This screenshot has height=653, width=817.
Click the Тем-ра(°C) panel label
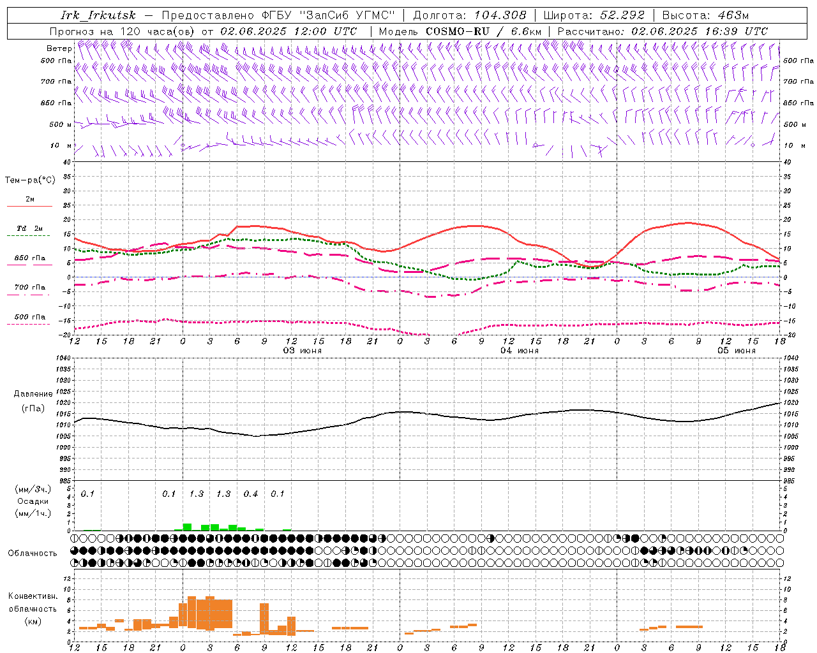30,180
